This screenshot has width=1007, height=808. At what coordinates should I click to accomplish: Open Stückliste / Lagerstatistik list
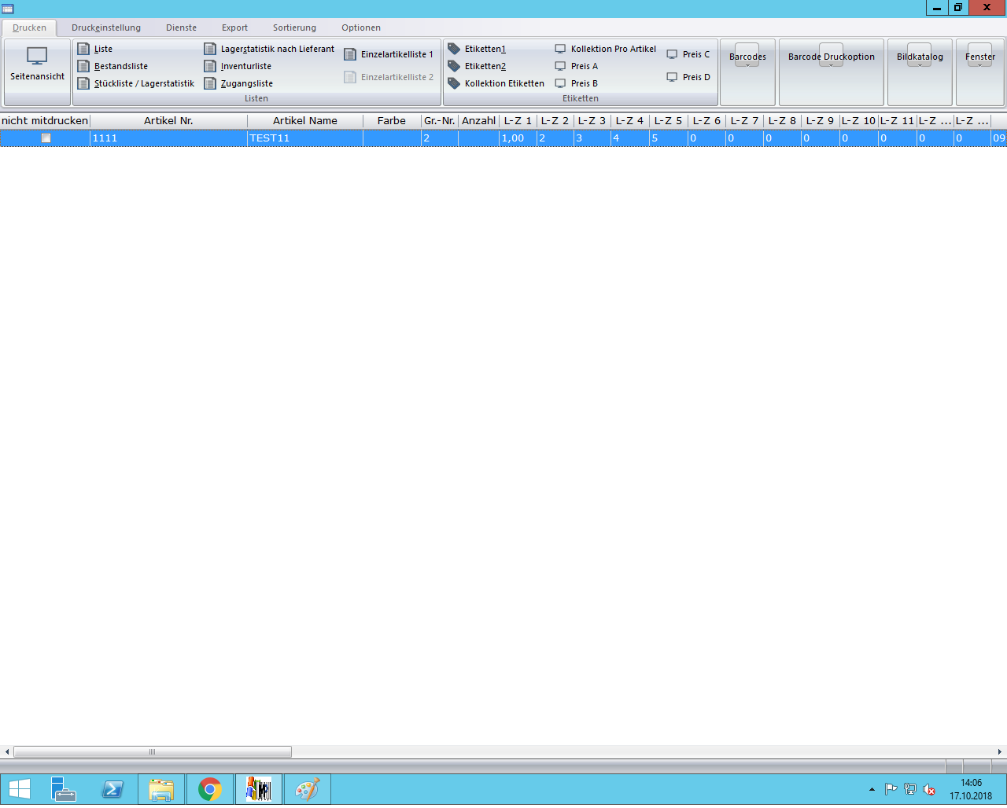pyautogui.click(x=143, y=83)
